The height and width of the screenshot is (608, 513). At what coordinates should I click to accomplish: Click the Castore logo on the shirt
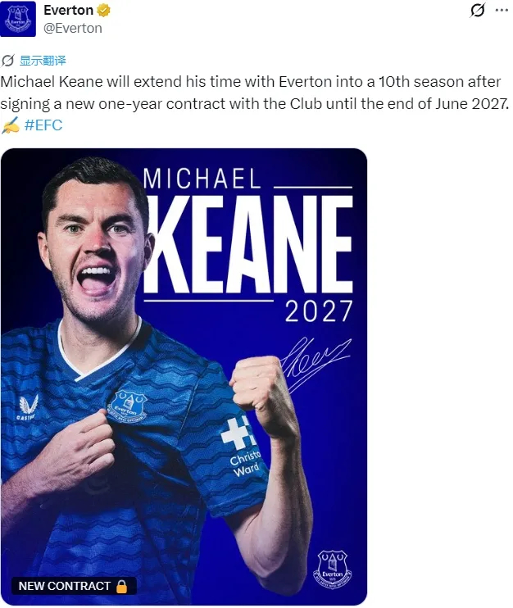(27, 407)
